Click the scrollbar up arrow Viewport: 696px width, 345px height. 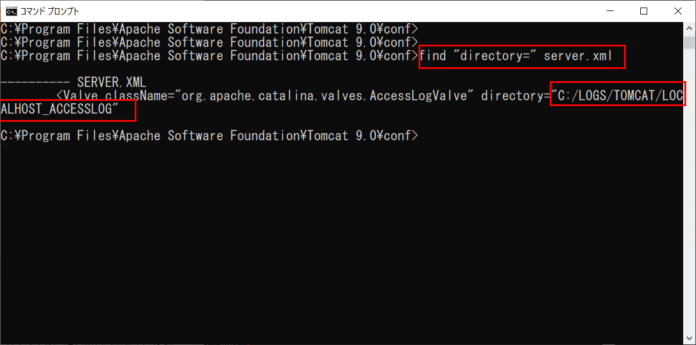pyautogui.click(x=688, y=27)
